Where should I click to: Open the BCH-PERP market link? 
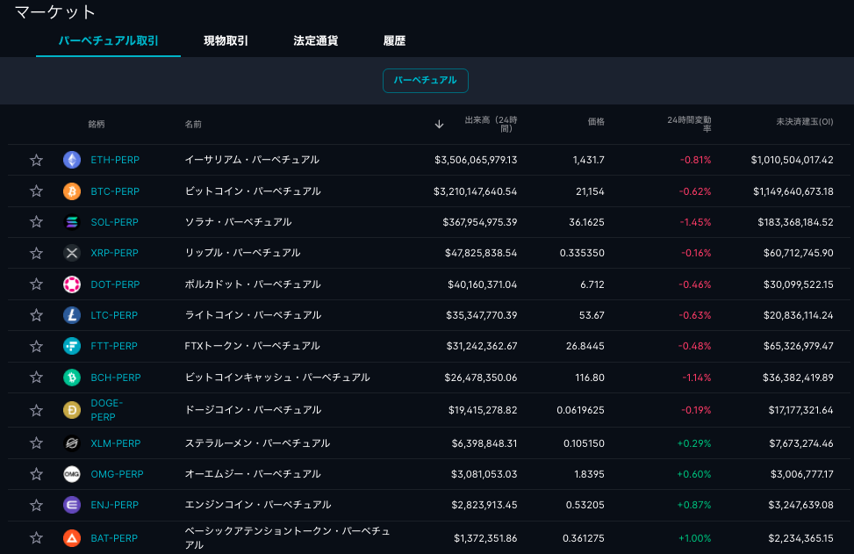click(115, 378)
